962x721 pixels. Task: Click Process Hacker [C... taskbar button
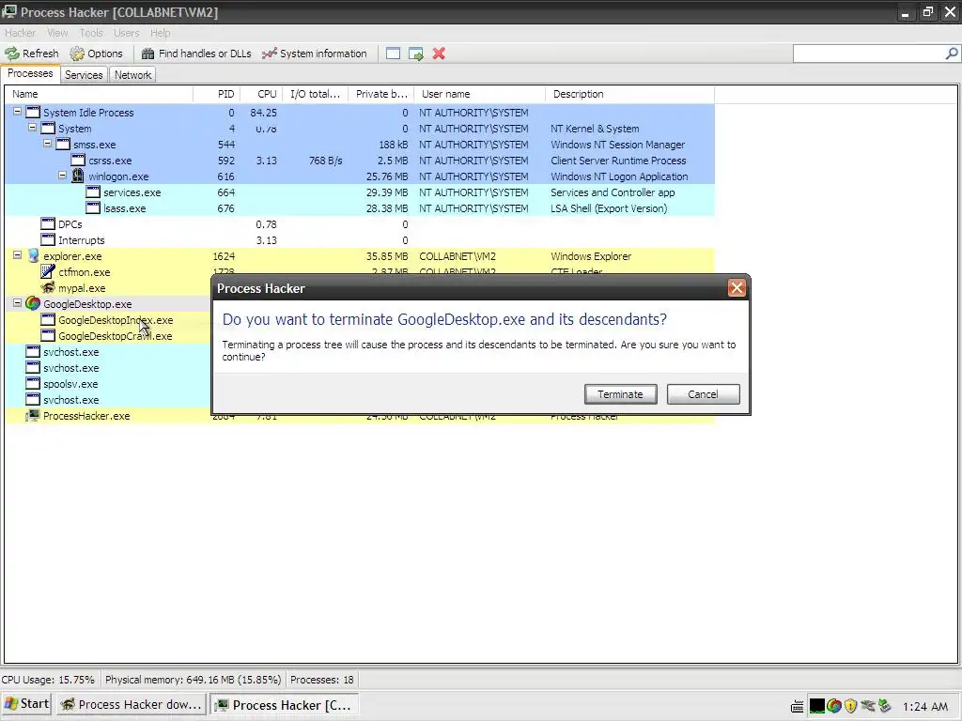pos(284,704)
